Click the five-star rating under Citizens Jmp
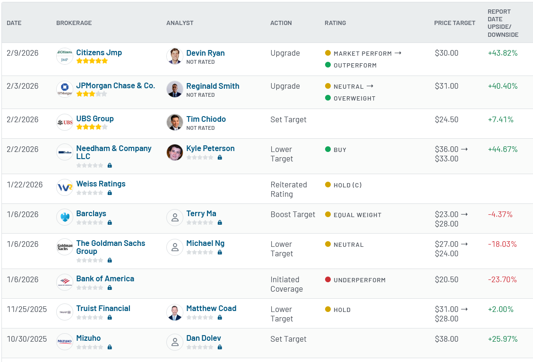This screenshot has width=533, height=362. click(92, 61)
